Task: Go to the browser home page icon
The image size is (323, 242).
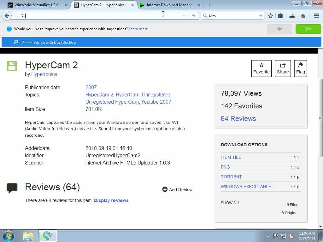Action: [303, 16]
